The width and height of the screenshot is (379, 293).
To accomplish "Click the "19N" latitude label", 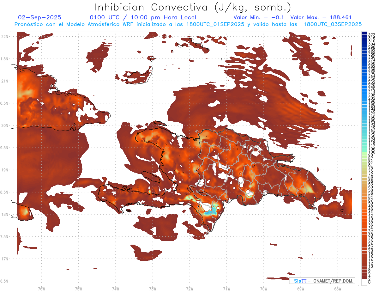I will [5, 170].
